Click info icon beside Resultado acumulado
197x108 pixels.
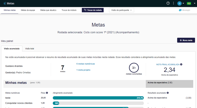pyautogui.click(x=168, y=93)
